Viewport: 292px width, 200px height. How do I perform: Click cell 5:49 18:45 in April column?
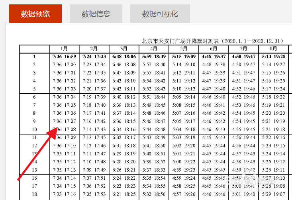tap(154, 105)
